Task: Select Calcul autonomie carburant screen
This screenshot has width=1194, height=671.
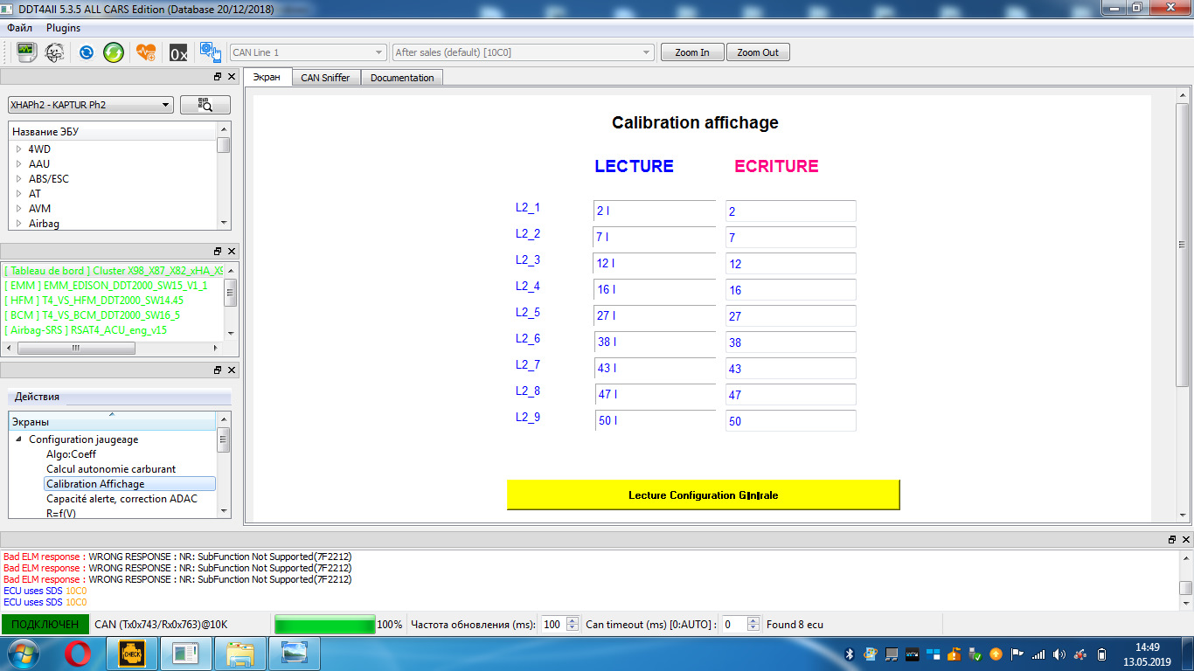Action: pos(111,469)
